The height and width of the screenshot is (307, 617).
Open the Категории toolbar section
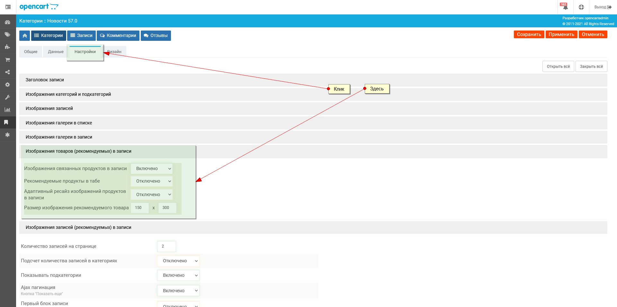tap(49, 36)
